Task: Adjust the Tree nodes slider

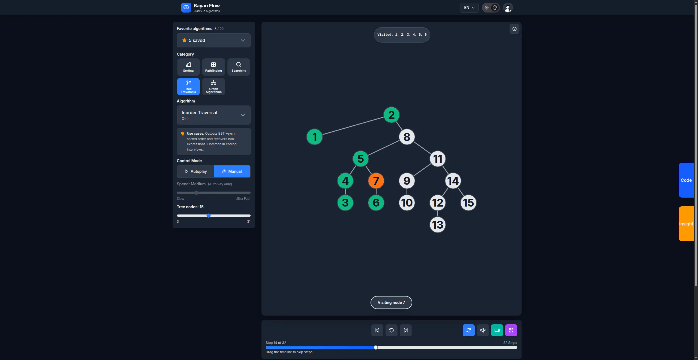Action: [x=213, y=216]
